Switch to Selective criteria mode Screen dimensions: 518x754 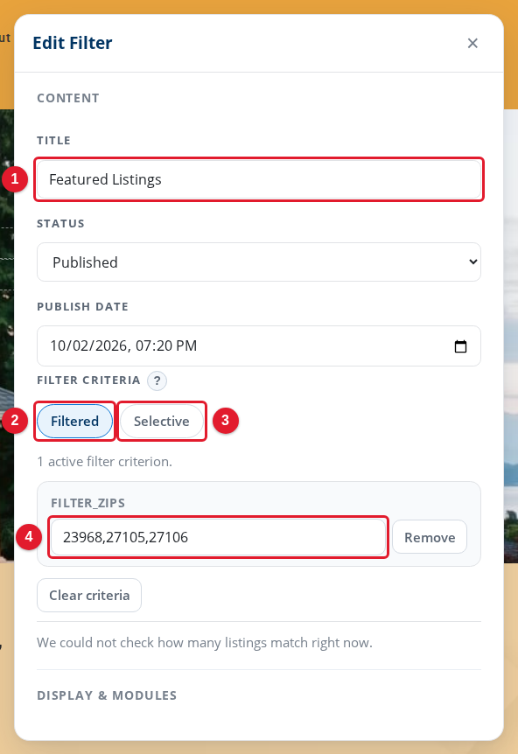(x=162, y=422)
